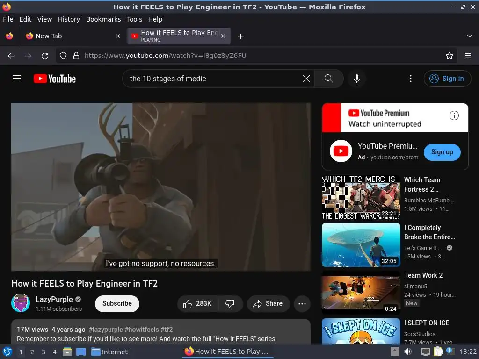
Task: Open the File menu
Action: click(x=8, y=19)
